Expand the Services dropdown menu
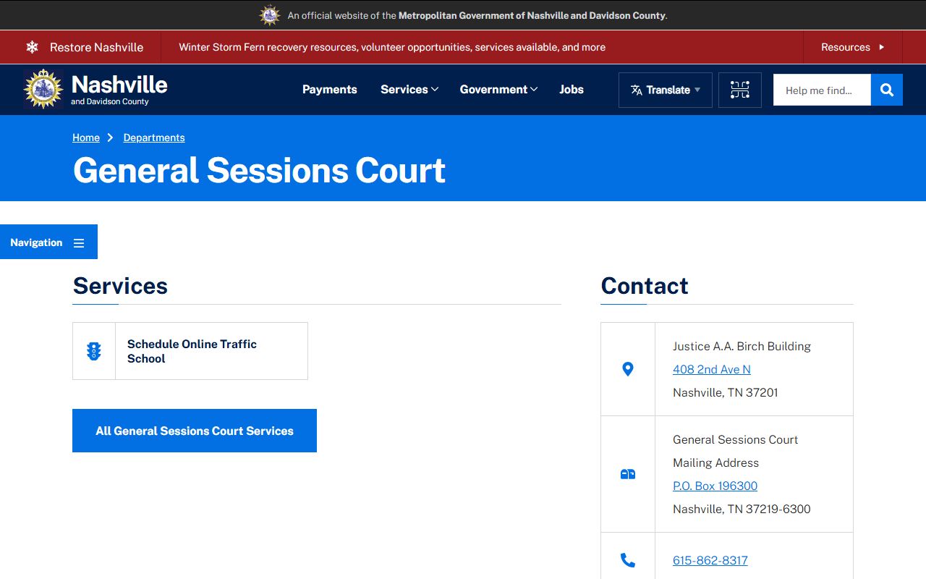Viewport: 926px width, 579px height. click(x=409, y=90)
